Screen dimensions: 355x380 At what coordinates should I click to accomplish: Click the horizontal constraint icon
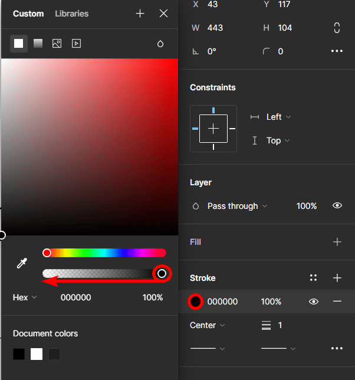255,117
